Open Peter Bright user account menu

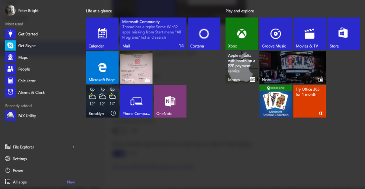tap(22, 11)
